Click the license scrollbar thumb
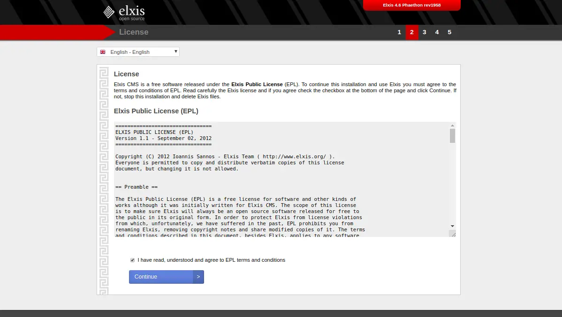This screenshot has width=562, height=317. point(452,136)
